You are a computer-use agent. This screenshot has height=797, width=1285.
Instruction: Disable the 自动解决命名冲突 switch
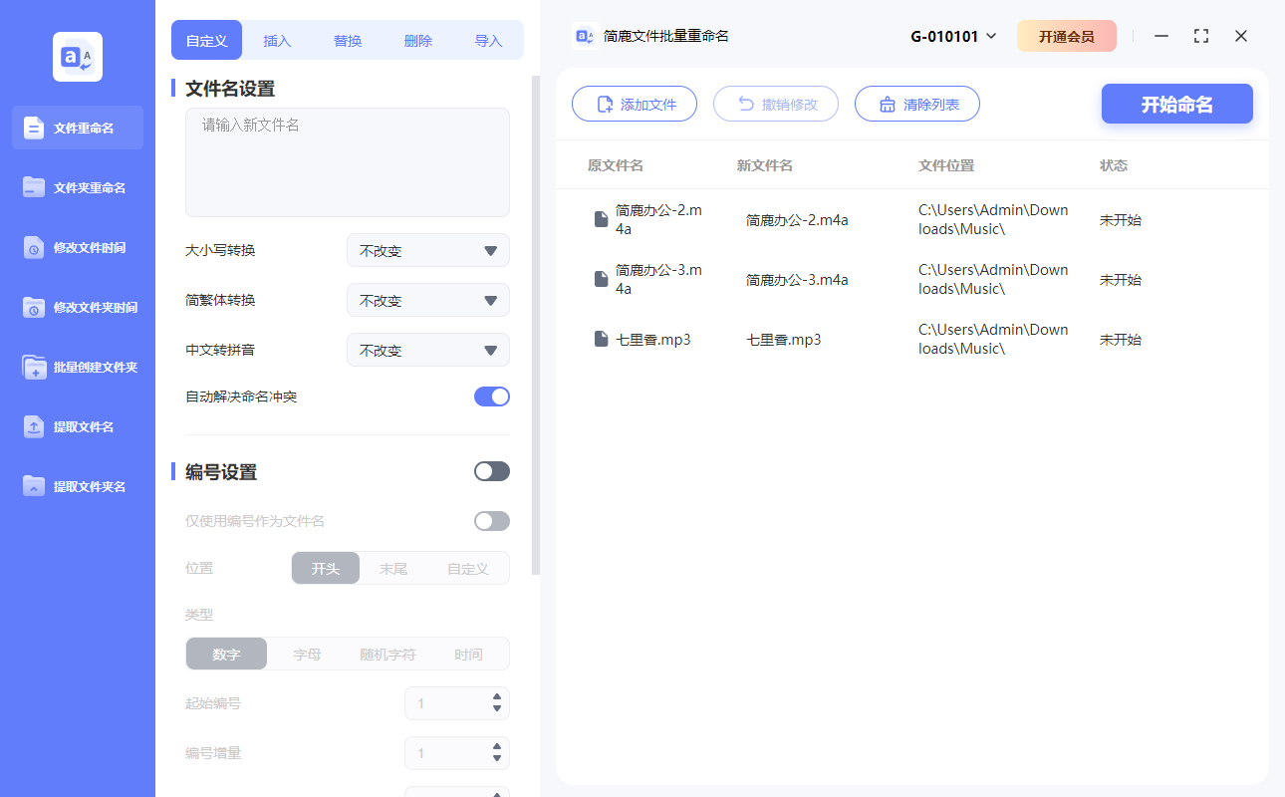coord(491,396)
